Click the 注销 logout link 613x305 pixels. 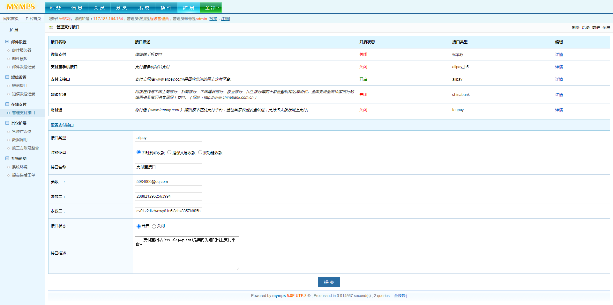(x=225, y=19)
